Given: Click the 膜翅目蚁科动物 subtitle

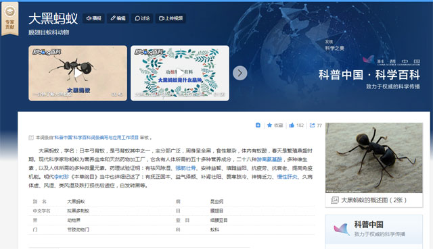Looking at the screenshot, I should [49, 32].
